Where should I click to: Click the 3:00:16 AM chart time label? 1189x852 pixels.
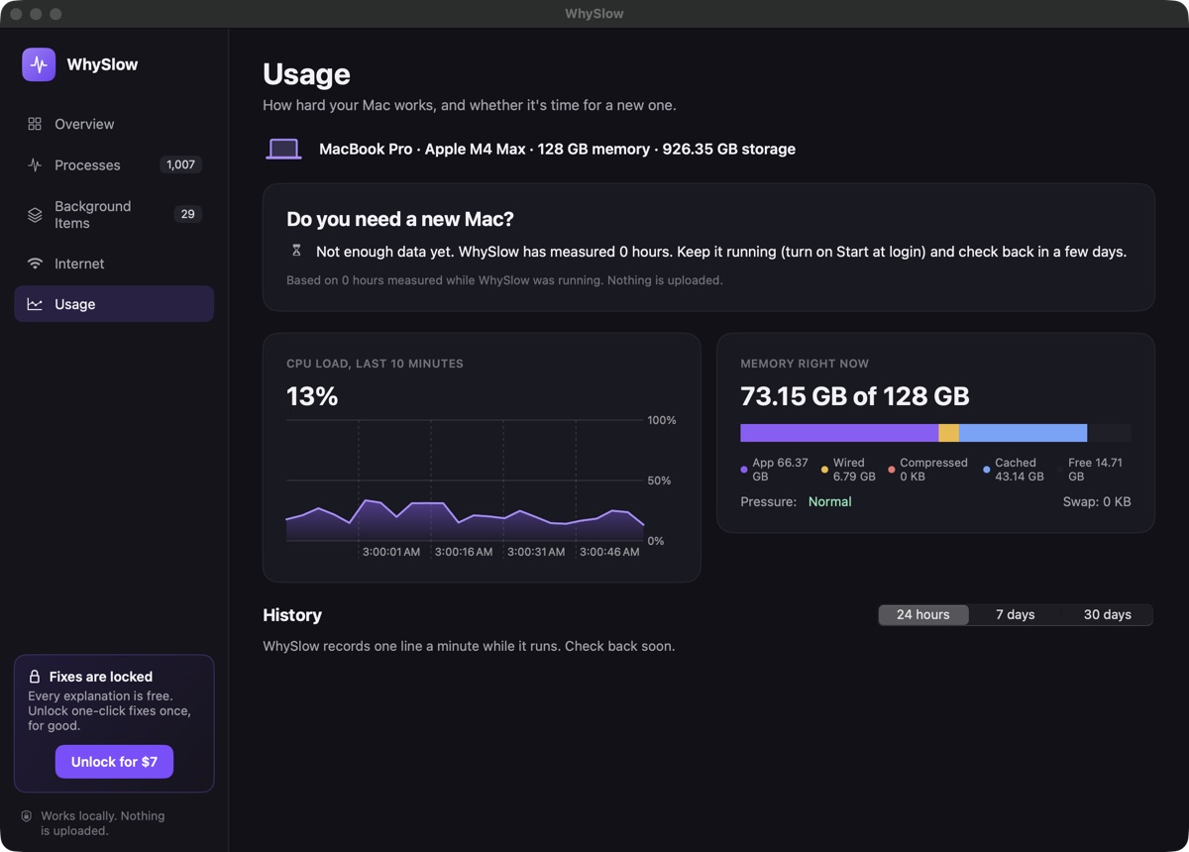click(464, 552)
